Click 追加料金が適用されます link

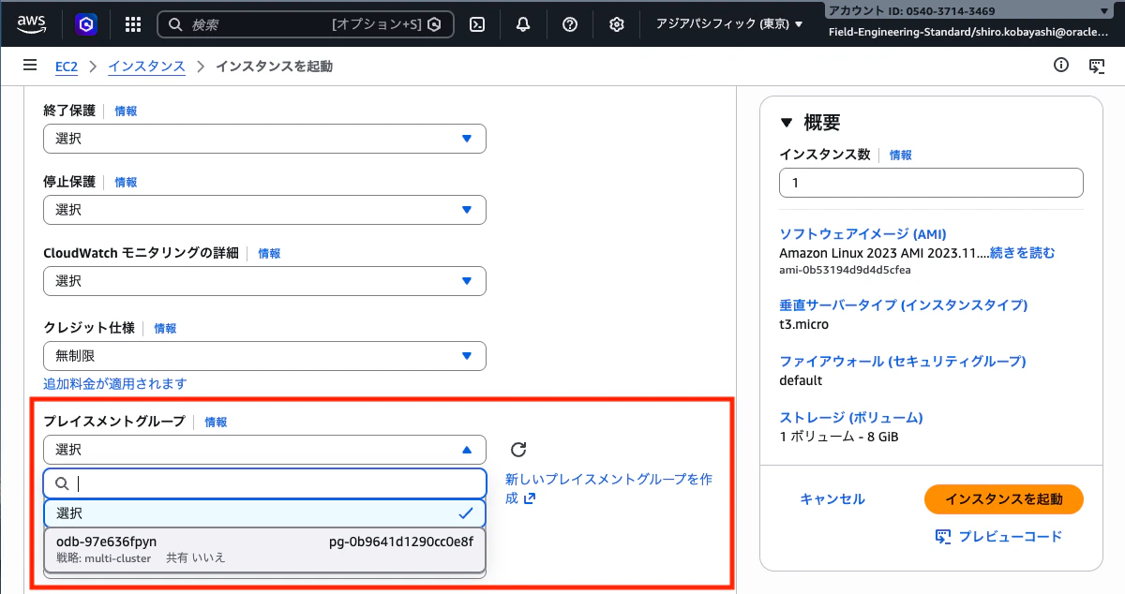pos(115,383)
